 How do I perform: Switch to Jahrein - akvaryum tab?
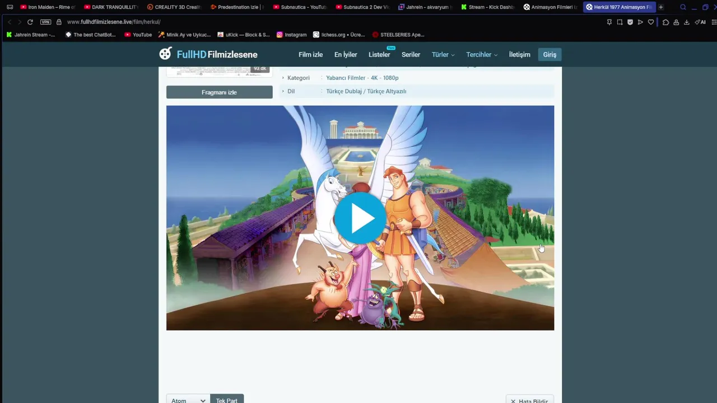(425, 7)
